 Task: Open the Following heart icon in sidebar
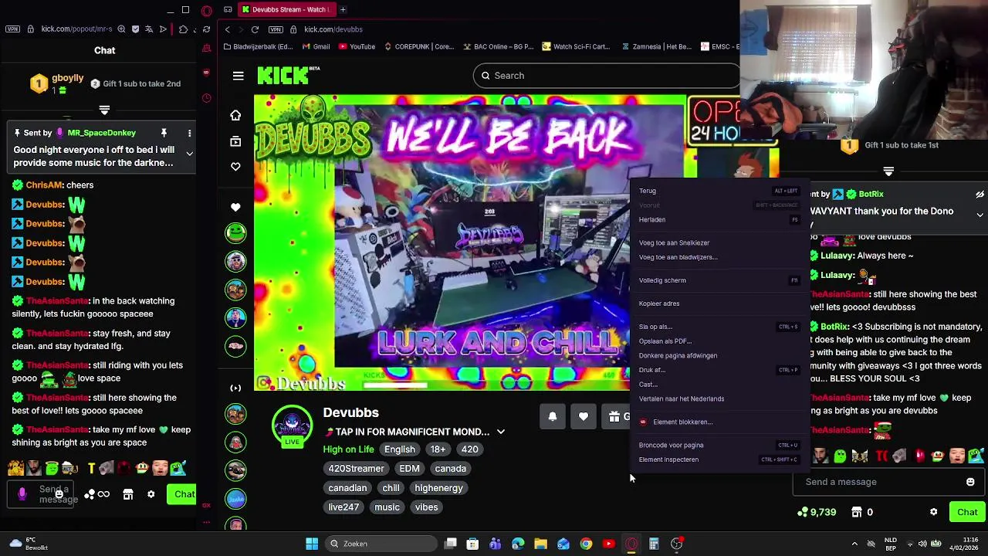pyautogui.click(x=235, y=167)
